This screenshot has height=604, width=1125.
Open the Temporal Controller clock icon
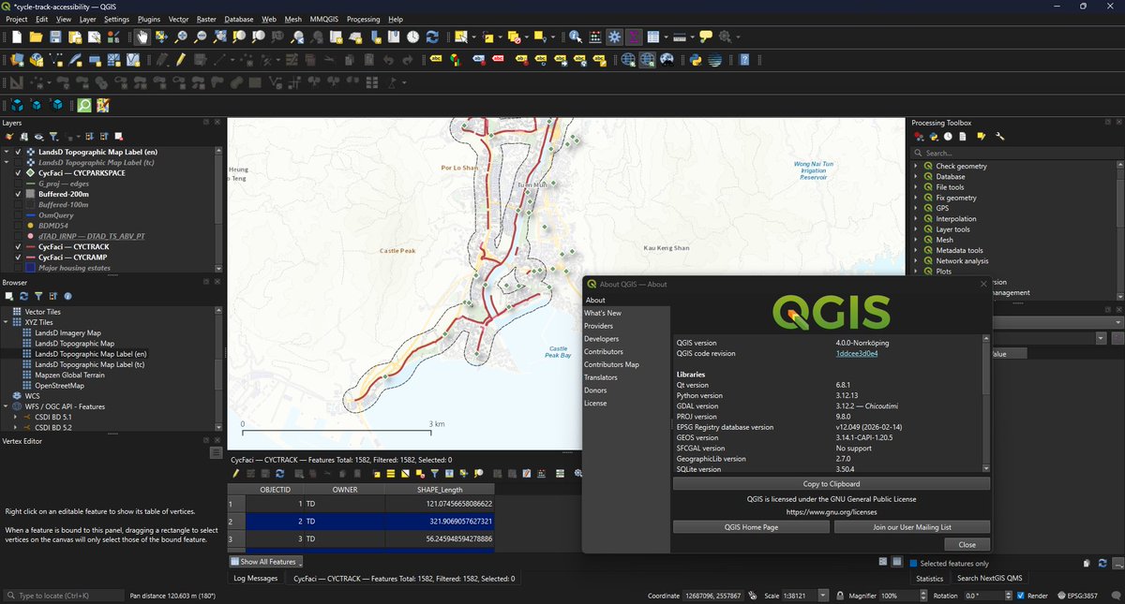coord(412,37)
